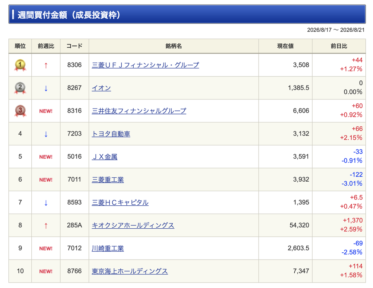Click the current price 3,932
The image size is (373, 288).
point(301,179)
